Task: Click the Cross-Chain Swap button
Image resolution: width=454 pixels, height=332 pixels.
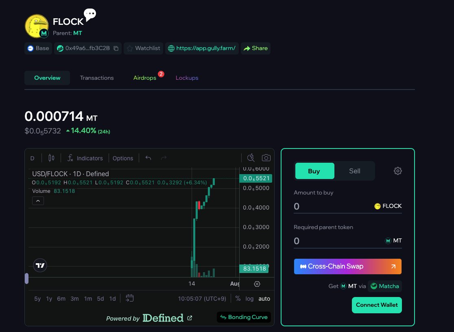Action: click(347, 266)
